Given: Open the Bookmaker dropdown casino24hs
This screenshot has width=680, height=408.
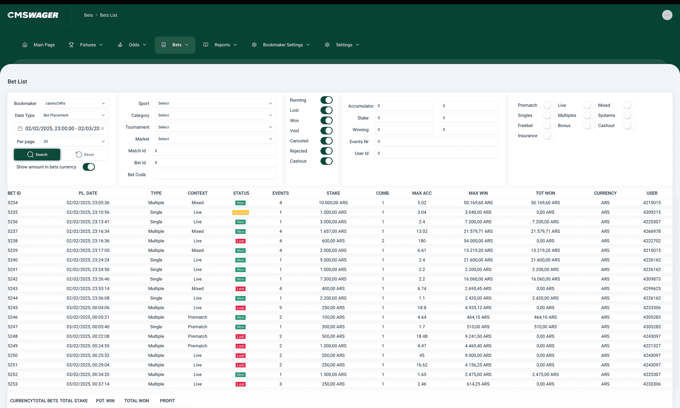Looking at the screenshot, I should tap(76, 103).
